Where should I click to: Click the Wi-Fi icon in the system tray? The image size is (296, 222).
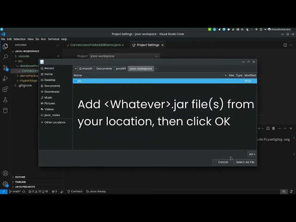(256, 30)
